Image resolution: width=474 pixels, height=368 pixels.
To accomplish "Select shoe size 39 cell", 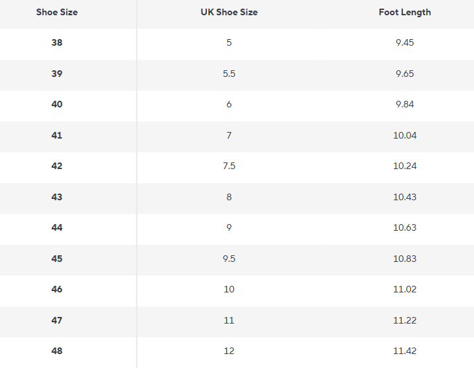I will pyautogui.click(x=57, y=74).
